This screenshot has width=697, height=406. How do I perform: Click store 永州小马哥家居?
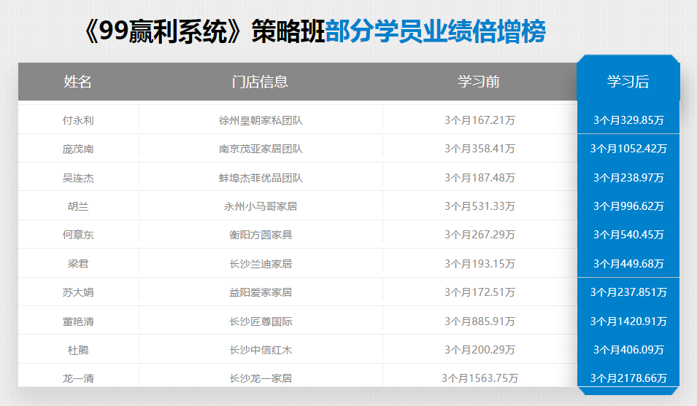point(261,206)
